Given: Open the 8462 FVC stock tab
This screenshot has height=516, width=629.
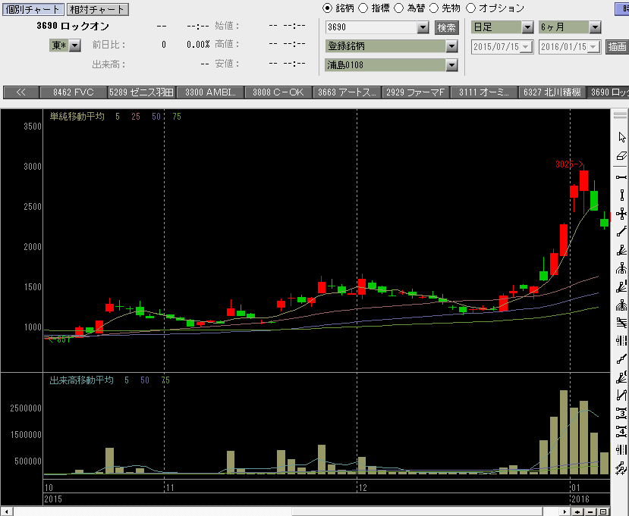Looking at the screenshot, I should point(74,92).
